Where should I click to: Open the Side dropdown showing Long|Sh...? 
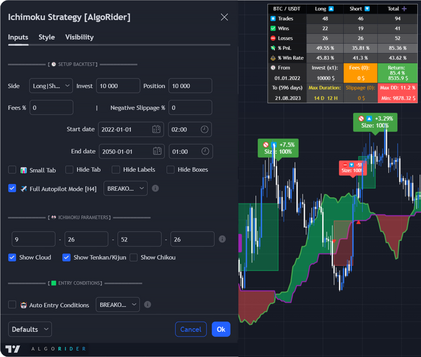coord(51,85)
